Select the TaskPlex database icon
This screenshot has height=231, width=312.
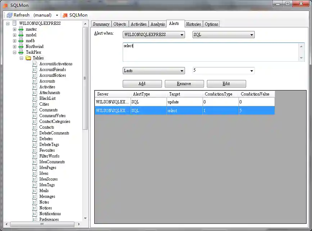(22, 52)
